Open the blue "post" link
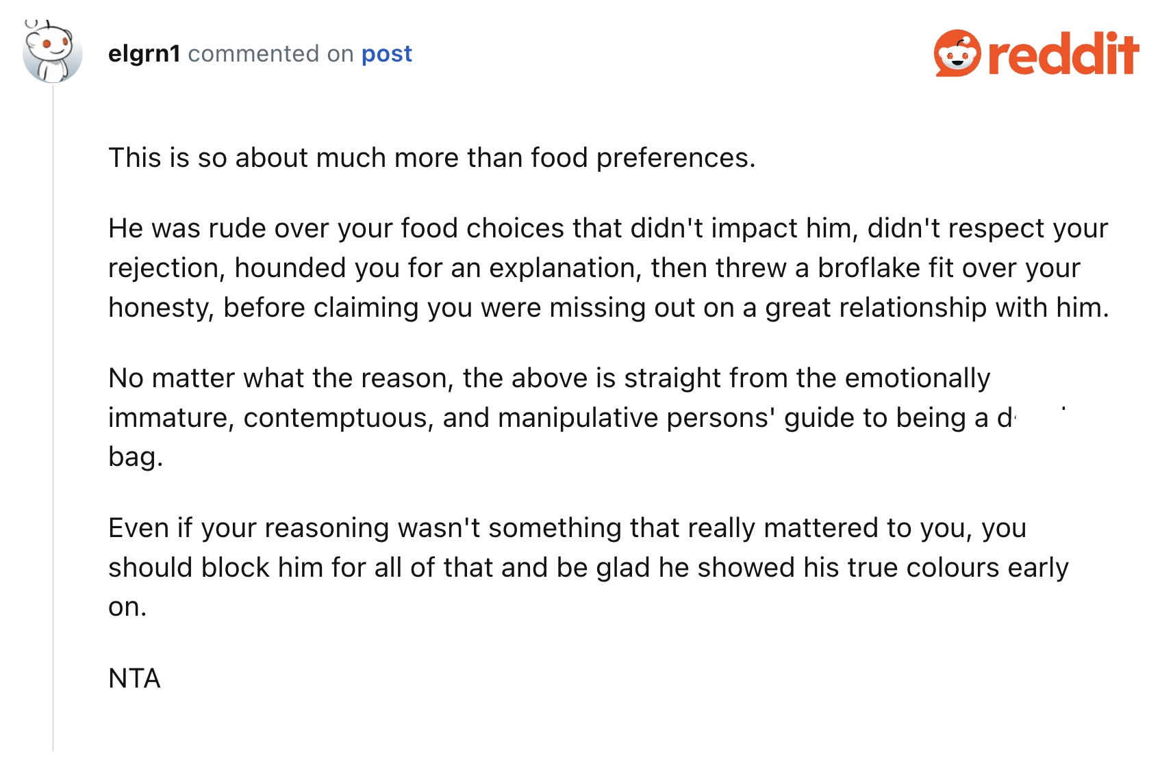This screenshot has height=782, width=1160. coord(386,54)
